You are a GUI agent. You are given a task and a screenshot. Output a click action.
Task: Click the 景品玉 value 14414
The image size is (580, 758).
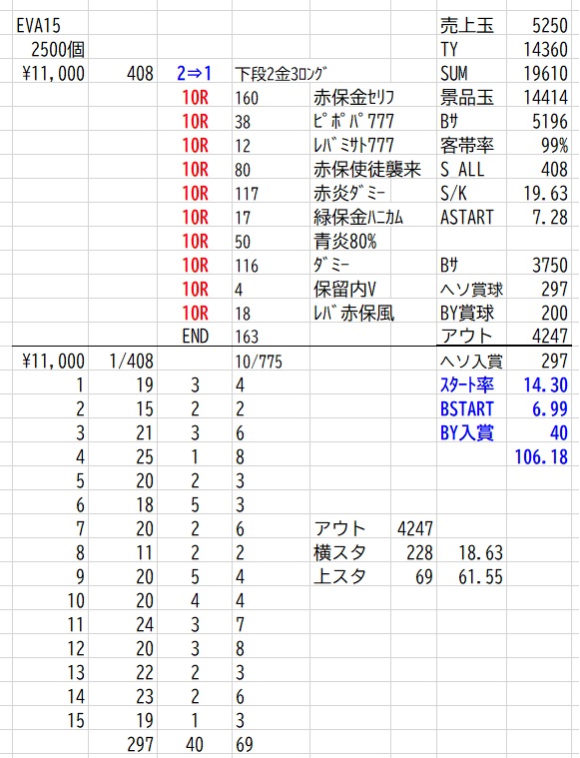tap(545, 97)
